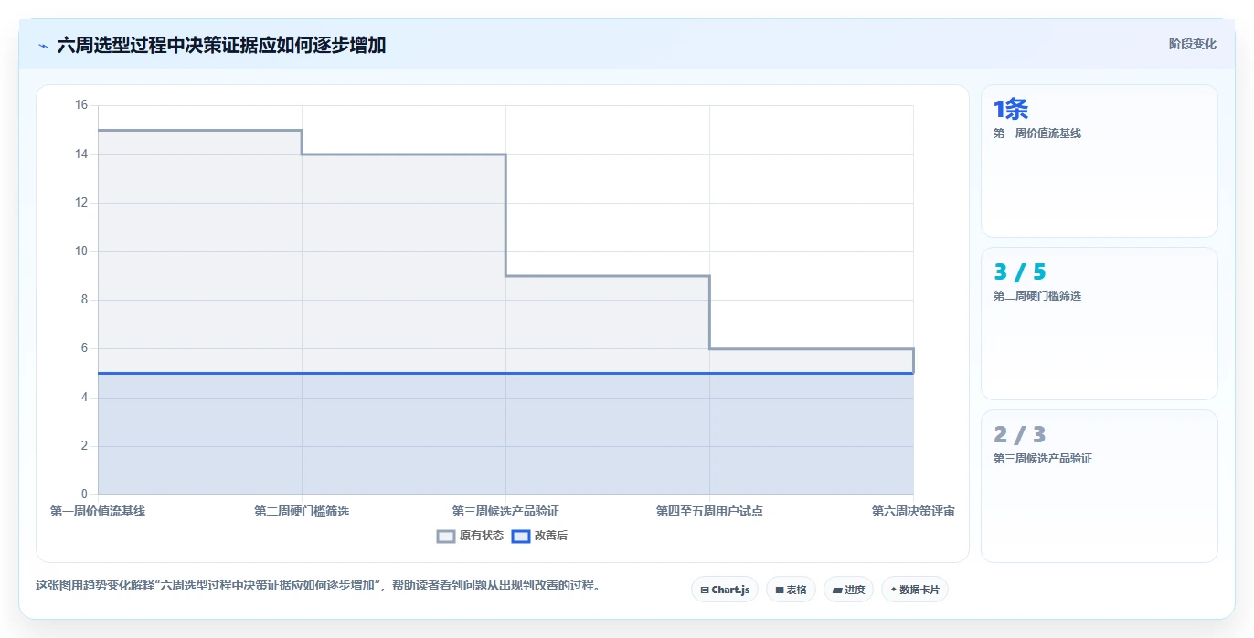Click the Chart.js tag chip

click(x=725, y=590)
